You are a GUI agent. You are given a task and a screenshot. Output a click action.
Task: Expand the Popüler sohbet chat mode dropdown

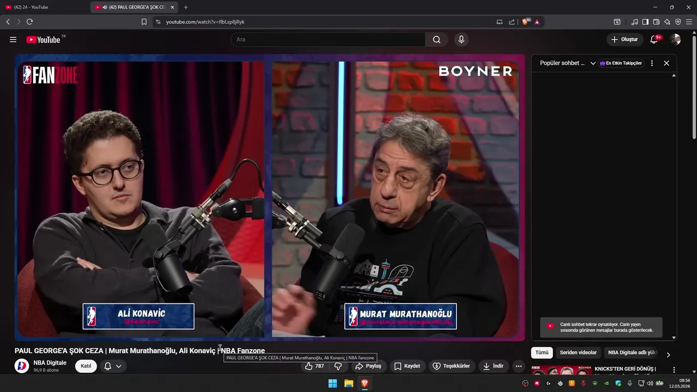point(593,63)
